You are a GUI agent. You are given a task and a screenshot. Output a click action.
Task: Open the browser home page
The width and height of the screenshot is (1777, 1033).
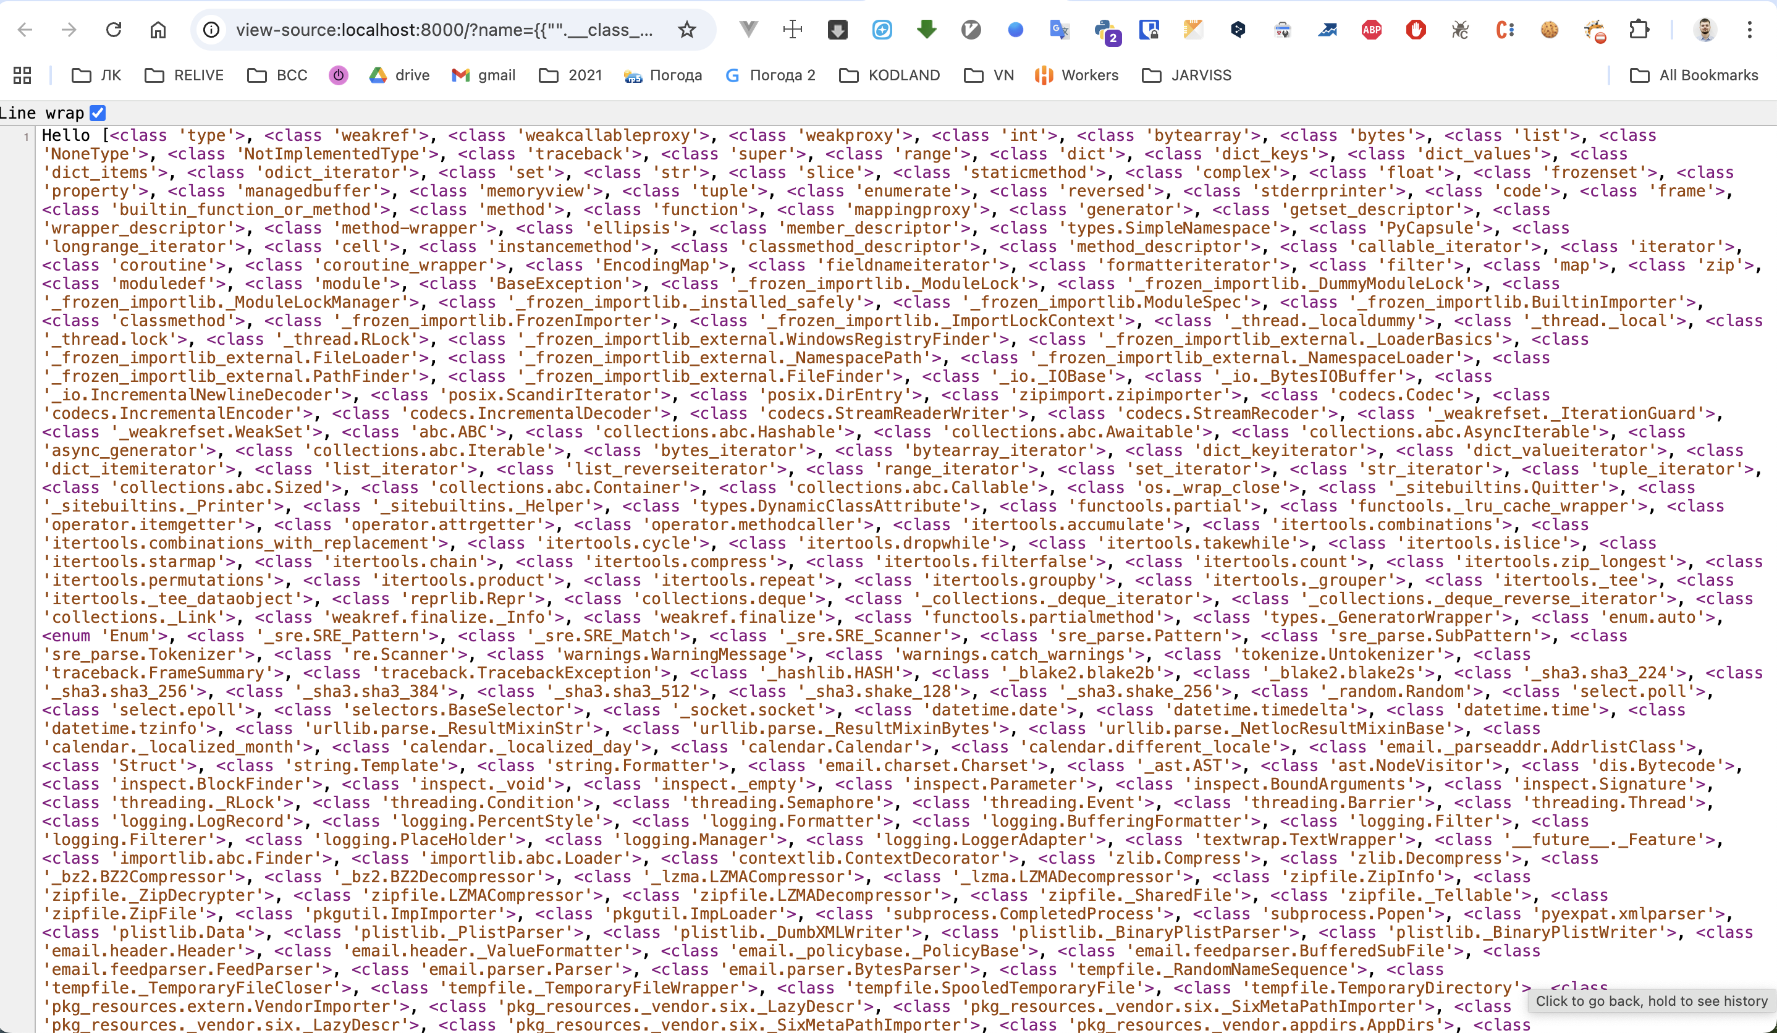point(158,30)
